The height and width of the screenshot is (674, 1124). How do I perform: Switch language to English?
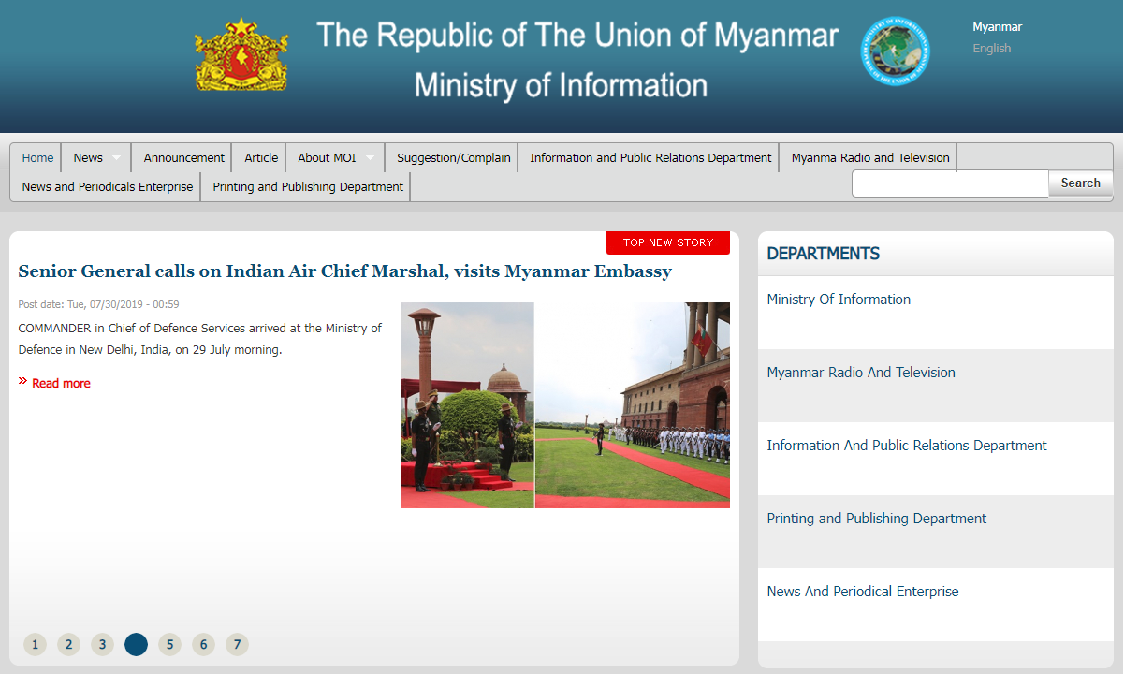point(991,49)
